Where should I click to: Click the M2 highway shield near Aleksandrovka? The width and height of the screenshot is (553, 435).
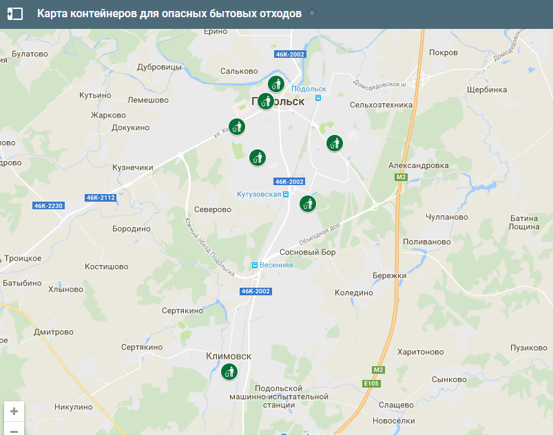pos(401,177)
